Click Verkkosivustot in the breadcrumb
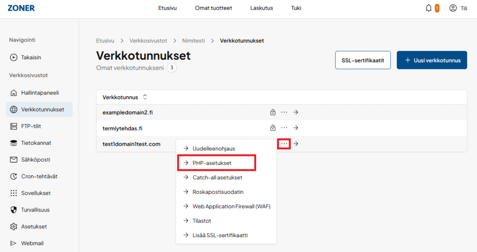This screenshot has width=477, height=252. pyautogui.click(x=148, y=41)
